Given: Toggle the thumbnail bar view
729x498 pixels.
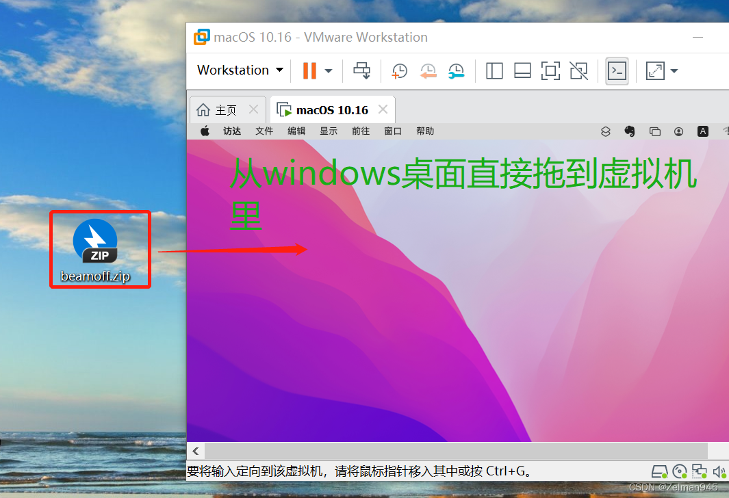Looking at the screenshot, I should tap(522, 70).
